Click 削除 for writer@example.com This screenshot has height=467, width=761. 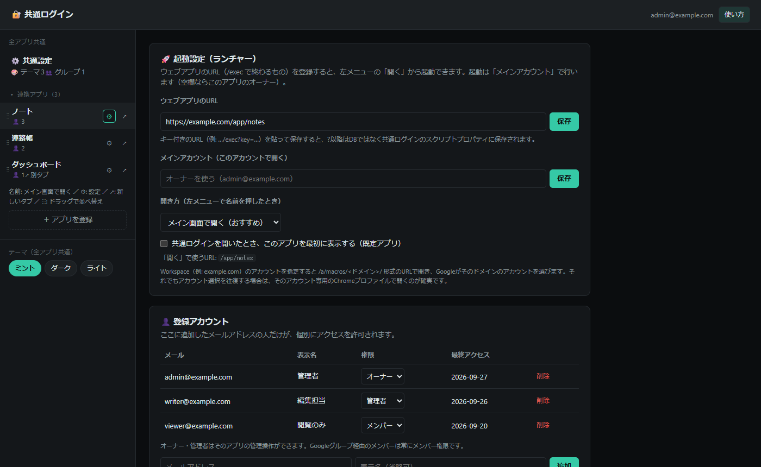tap(543, 401)
